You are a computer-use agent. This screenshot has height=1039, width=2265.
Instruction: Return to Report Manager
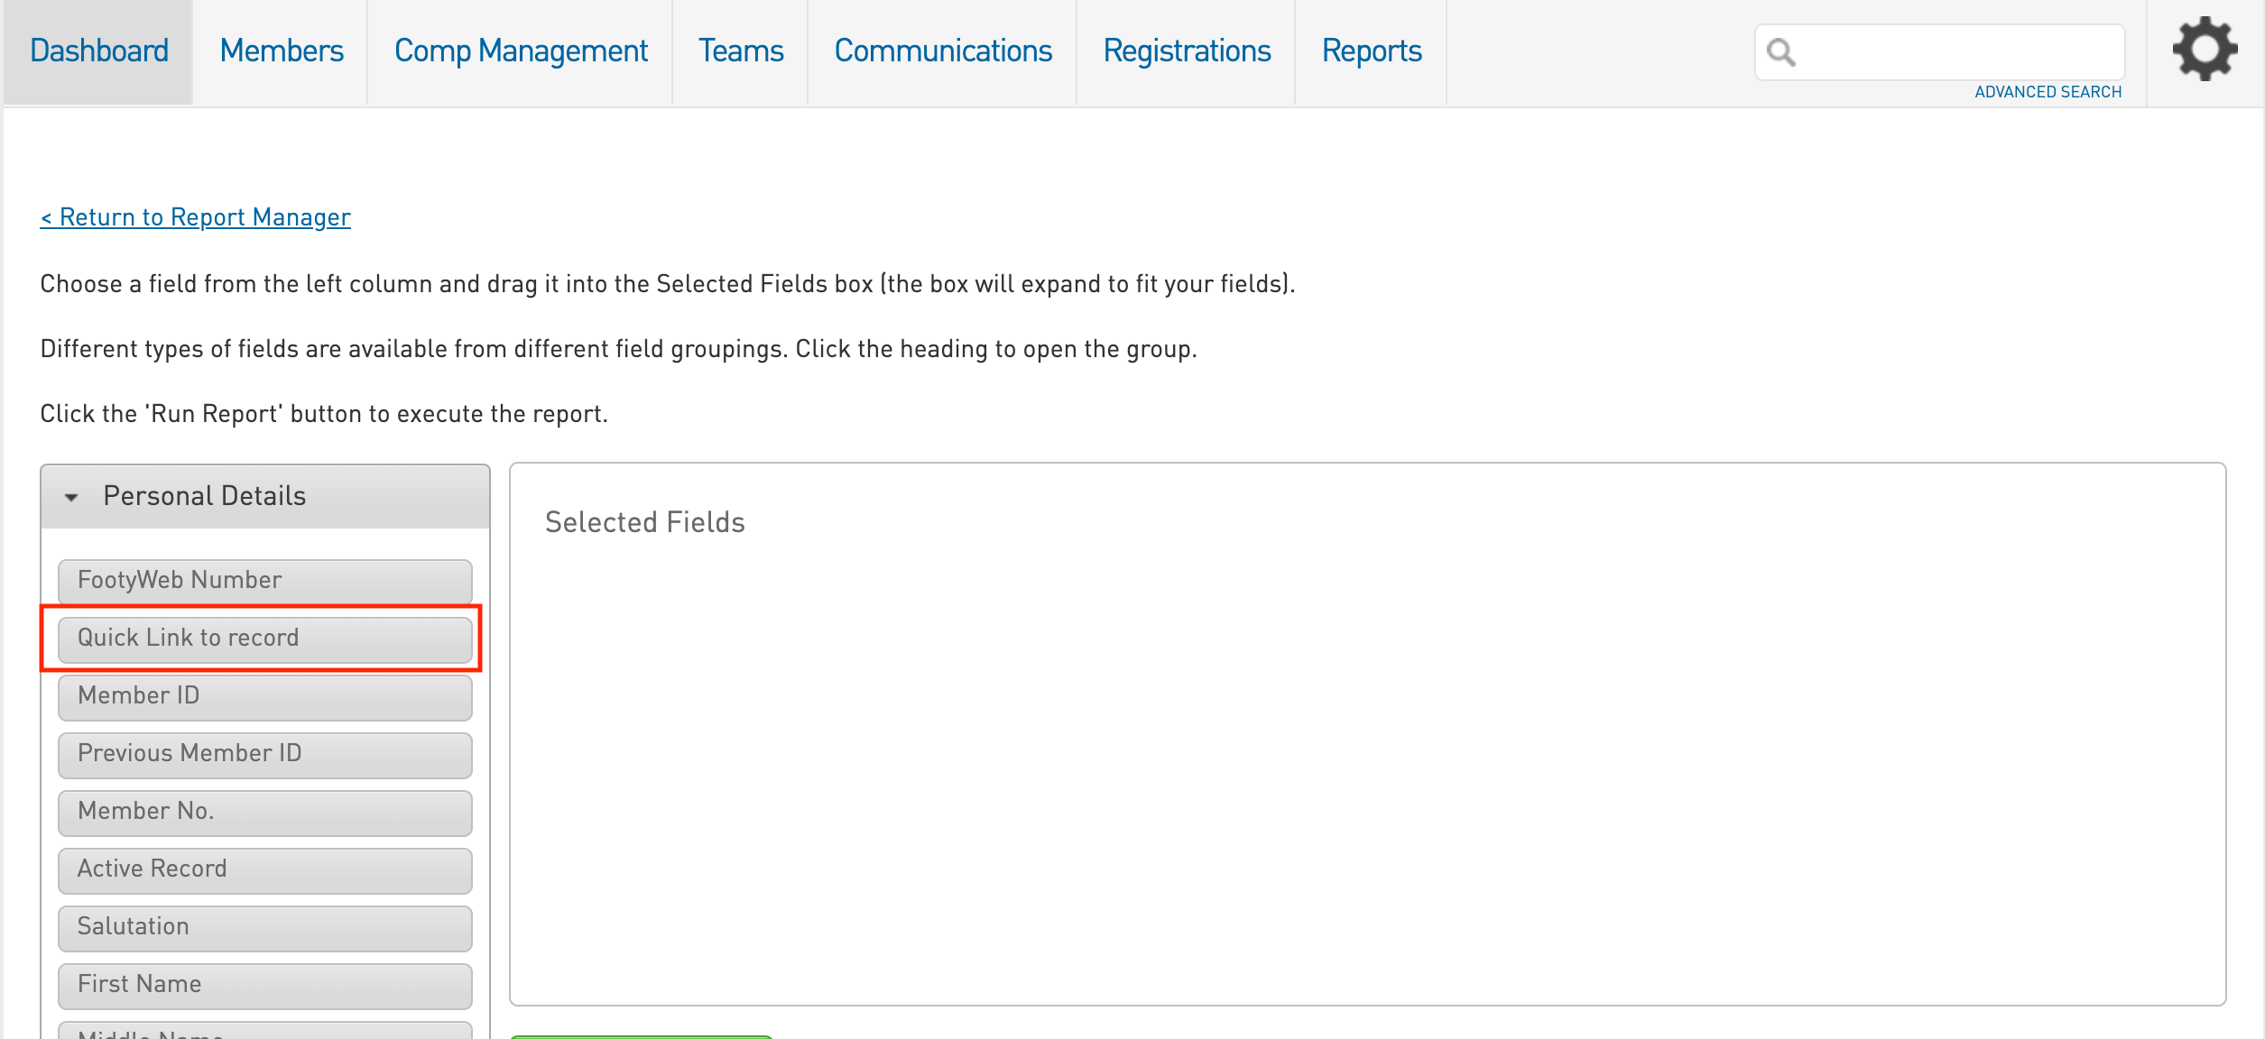196,217
